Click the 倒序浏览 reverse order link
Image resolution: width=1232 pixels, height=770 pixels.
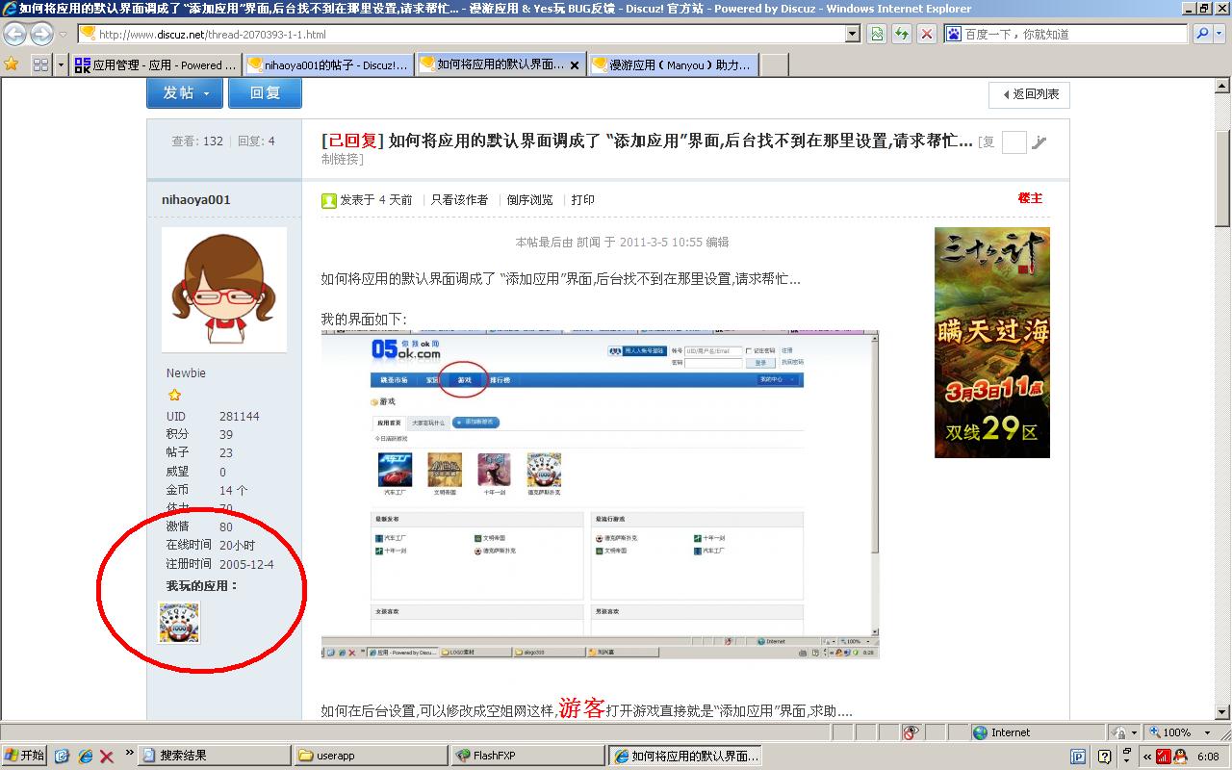click(x=530, y=200)
